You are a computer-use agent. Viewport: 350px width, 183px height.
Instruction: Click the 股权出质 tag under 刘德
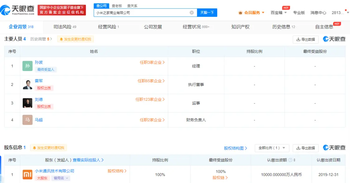click(x=44, y=107)
